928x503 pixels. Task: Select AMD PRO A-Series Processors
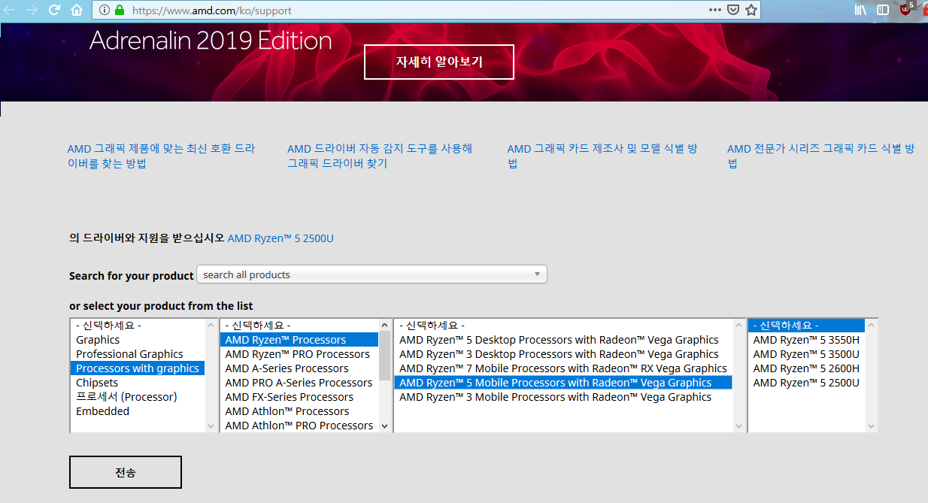click(299, 383)
